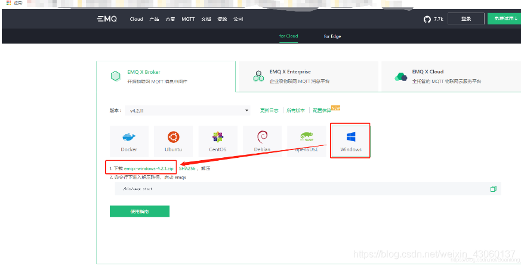
Task: Open the 产品 menu in navbar
Action: pos(154,19)
